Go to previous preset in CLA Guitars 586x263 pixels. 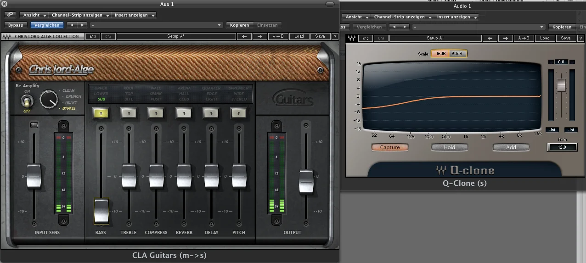click(244, 36)
